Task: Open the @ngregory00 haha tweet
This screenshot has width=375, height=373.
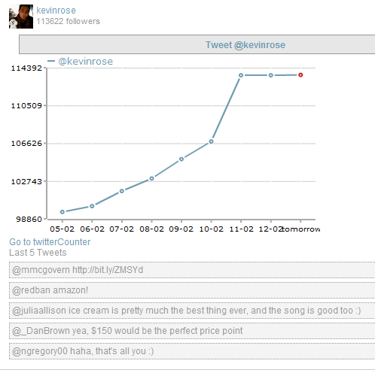Action: 192,351
